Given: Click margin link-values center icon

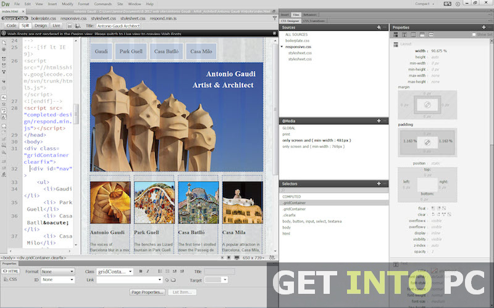Looking at the screenshot, I should pos(427,105).
